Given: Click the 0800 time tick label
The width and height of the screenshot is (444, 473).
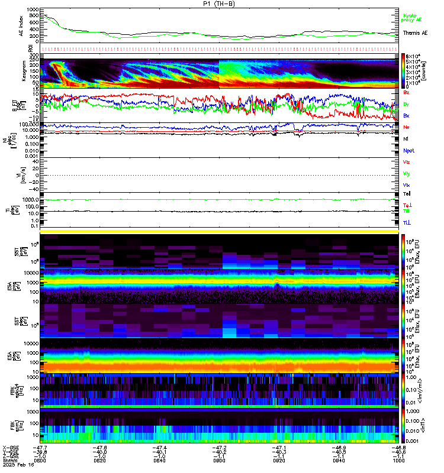Looking at the screenshot, I should pos(40,461).
